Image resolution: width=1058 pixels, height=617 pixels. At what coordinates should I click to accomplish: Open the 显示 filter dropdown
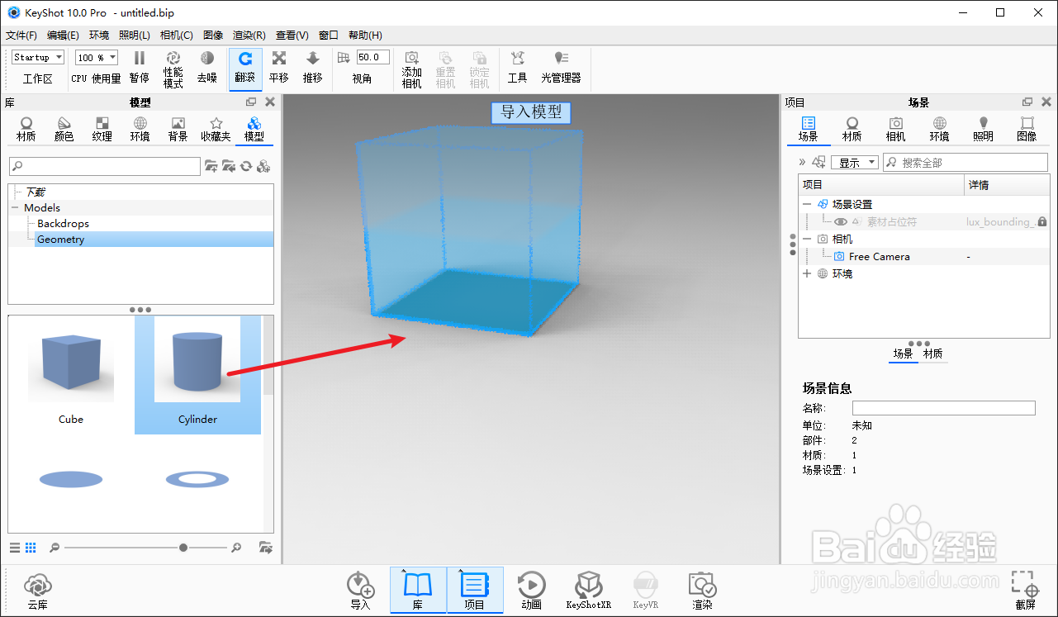(x=855, y=163)
